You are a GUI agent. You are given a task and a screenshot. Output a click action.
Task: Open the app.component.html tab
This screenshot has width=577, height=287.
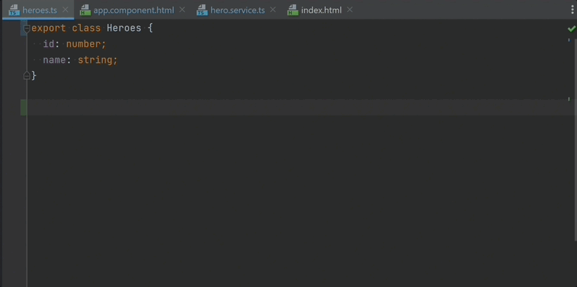pyautogui.click(x=134, y=11)
